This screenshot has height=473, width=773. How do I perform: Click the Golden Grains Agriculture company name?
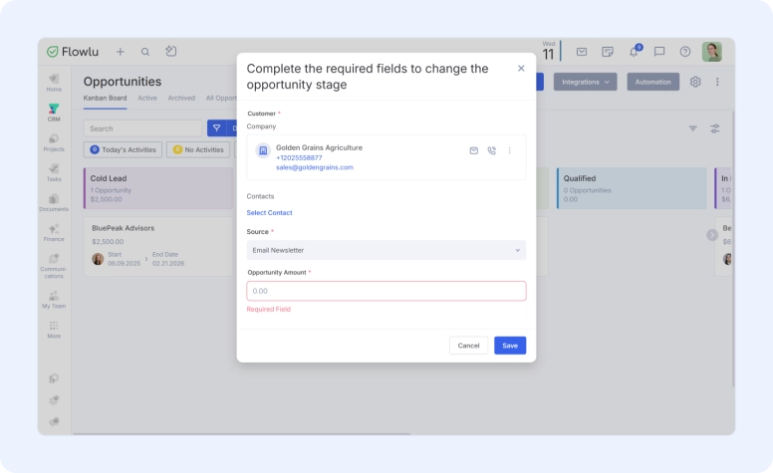click(319, 147)
